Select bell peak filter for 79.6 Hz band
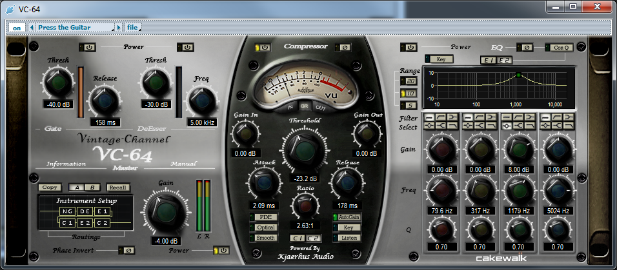 tap(429, 126)
